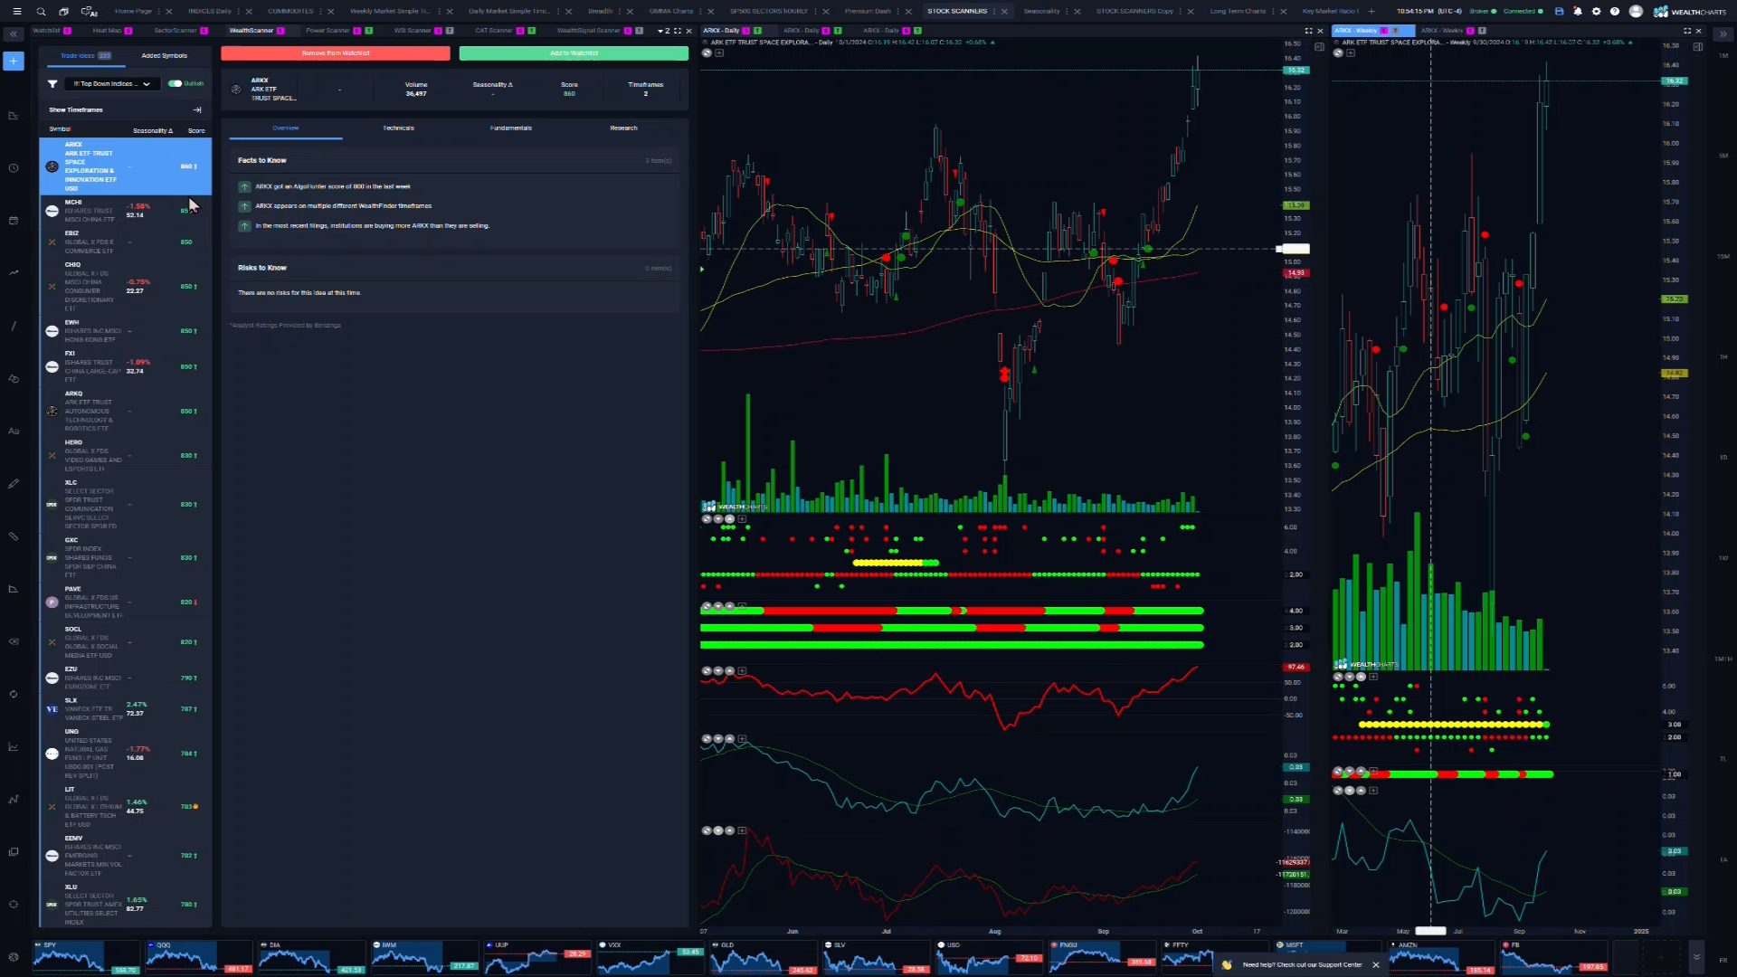
Task: Open options menu for COMMODITIES tab
Action: pos(321,12)
